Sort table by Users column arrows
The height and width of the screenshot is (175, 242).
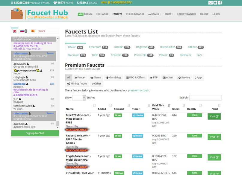184,106
